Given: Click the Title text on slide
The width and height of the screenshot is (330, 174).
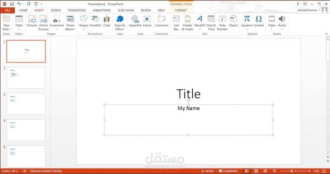Looking at the screenshot, I should coord(188,93).
